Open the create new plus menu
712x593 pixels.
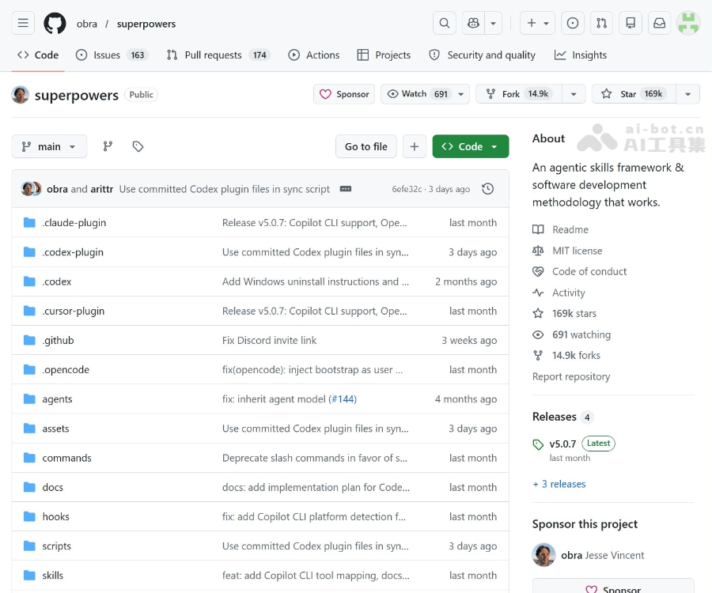[x=537, y=23]
